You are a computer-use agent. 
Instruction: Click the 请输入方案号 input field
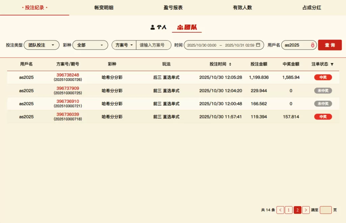tap(153, 45)
